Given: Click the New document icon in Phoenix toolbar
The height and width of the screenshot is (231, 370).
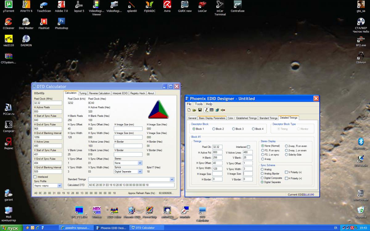Looking at the screenshot, I should [x=189, y=110].
